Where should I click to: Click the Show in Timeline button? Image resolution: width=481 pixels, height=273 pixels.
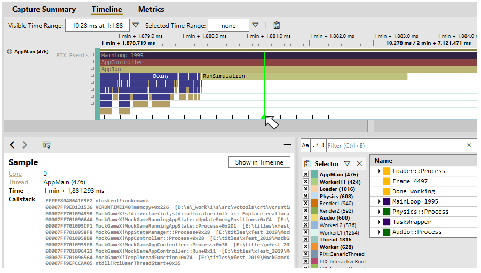click(x=259, y=162)
